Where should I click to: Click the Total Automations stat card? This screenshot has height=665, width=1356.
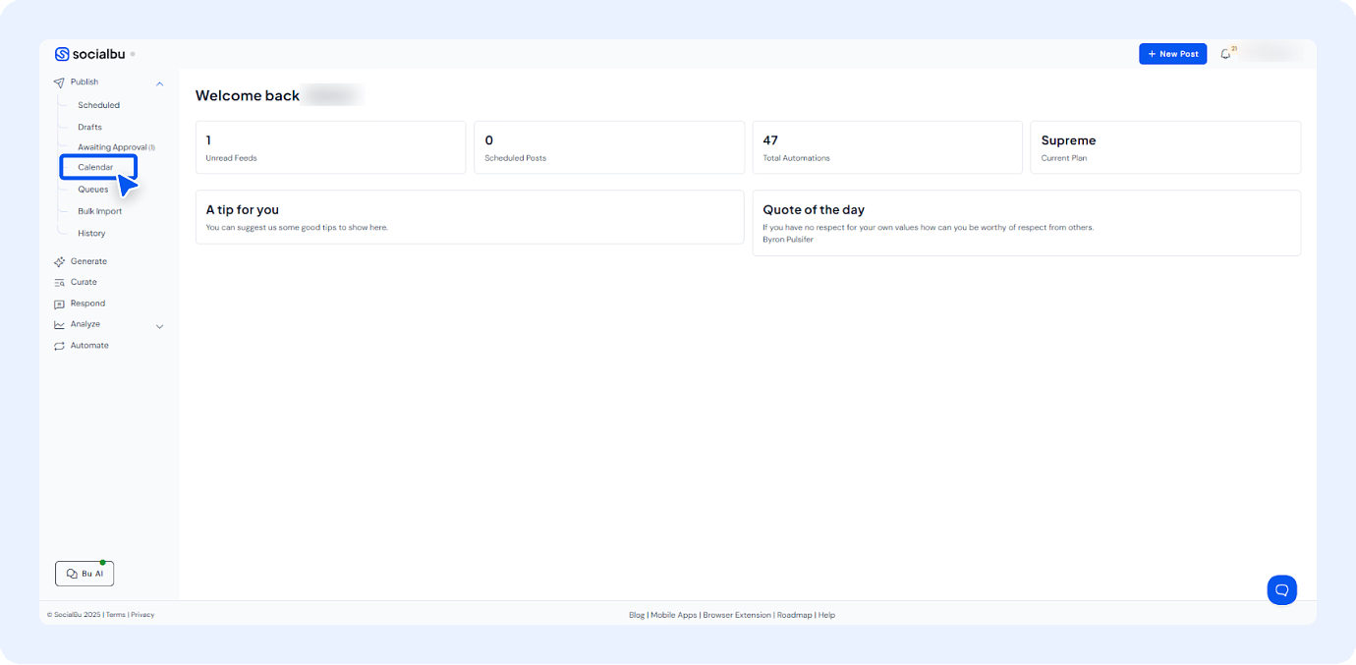point(886,147)
